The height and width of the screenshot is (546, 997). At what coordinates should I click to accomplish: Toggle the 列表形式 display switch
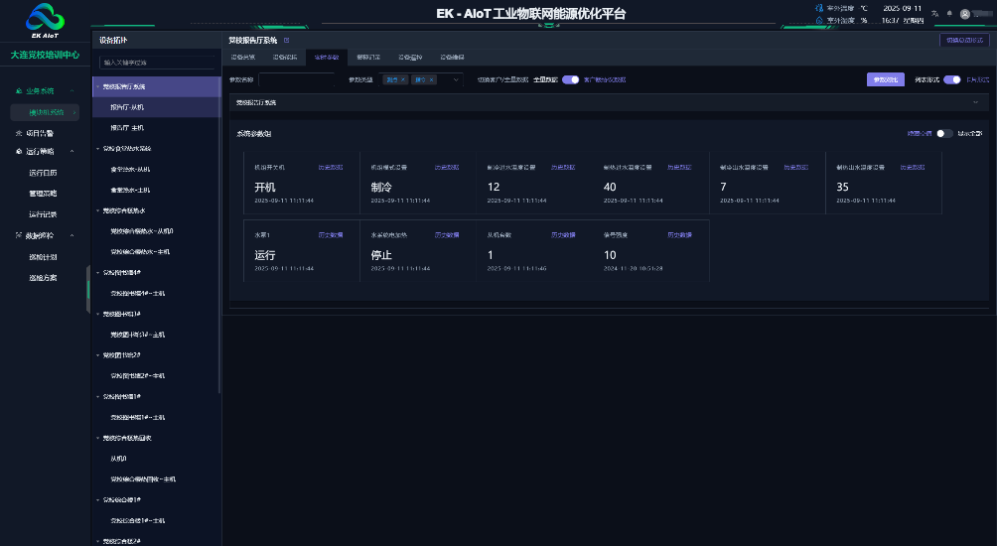coord(951,79)
